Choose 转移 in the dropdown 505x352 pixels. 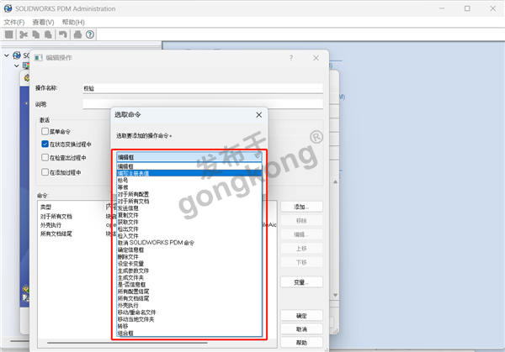189,326
